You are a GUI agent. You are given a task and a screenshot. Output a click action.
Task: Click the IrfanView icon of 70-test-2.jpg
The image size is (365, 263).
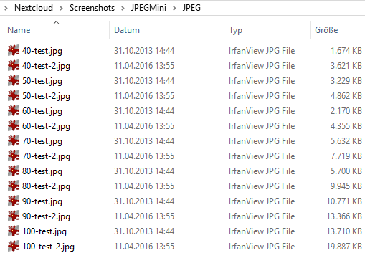(14, 156)
